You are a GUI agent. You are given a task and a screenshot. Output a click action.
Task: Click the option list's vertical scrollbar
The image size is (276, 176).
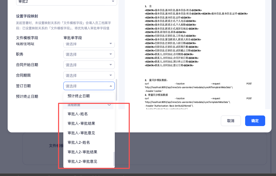(114, 158)
